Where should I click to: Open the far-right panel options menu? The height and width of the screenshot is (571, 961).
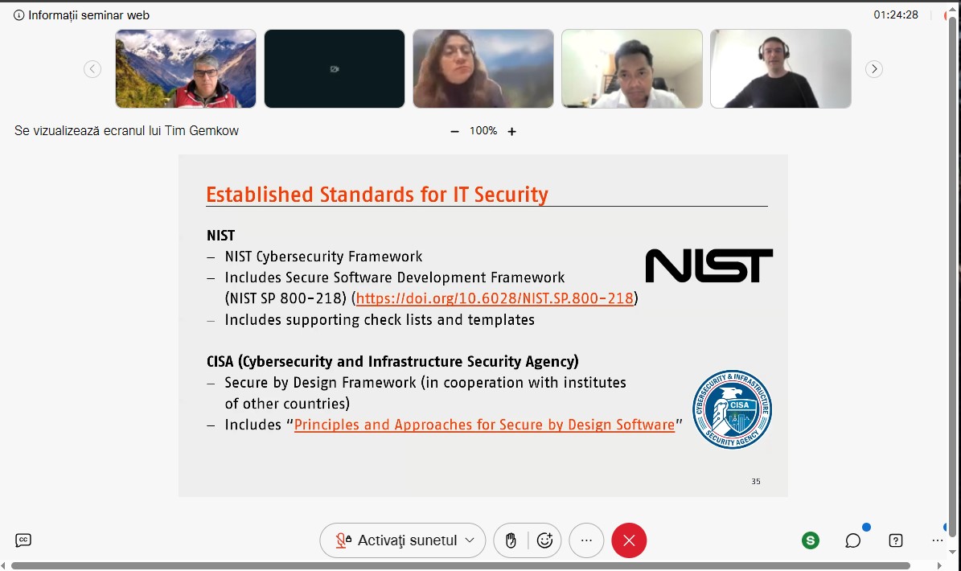(938, 540)
